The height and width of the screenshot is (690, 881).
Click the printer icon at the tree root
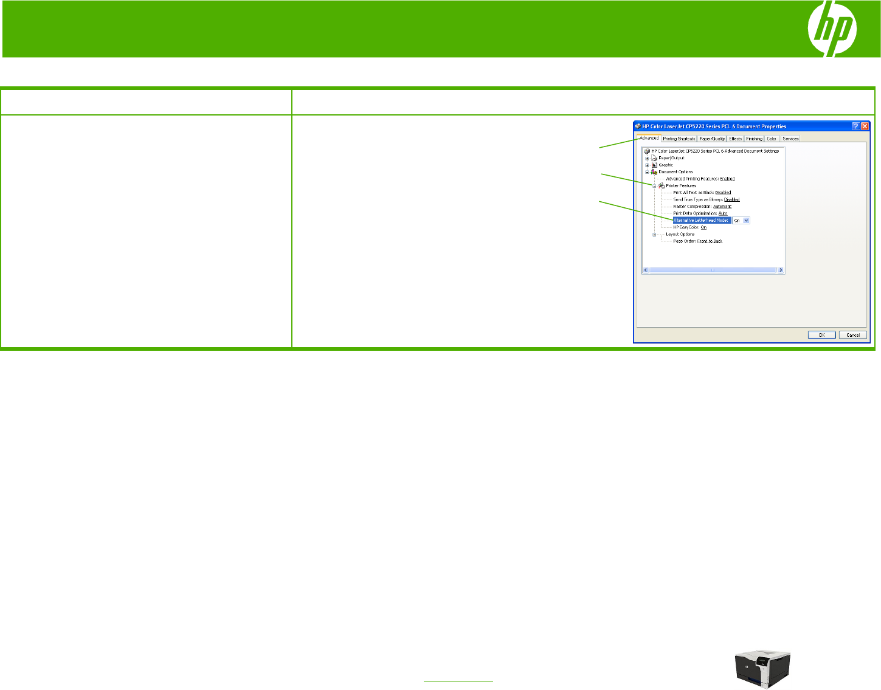tap(648, 151)
